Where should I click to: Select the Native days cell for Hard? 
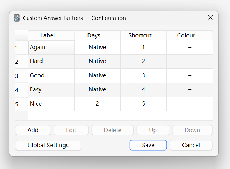[x=97, y=61]
